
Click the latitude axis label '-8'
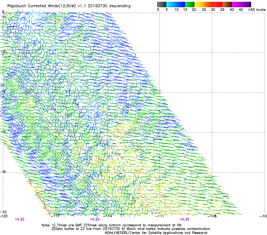click(x=3, y=171)
